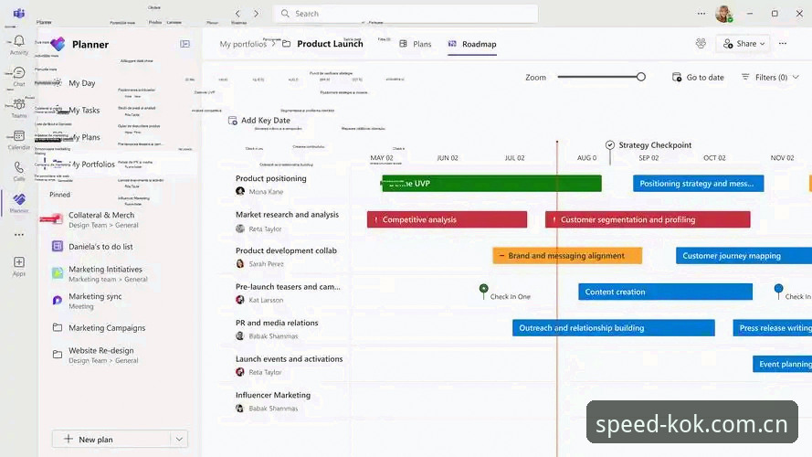812x457 pixels.
Task: Open the Calendar app icon
Action: pos(19,136)
